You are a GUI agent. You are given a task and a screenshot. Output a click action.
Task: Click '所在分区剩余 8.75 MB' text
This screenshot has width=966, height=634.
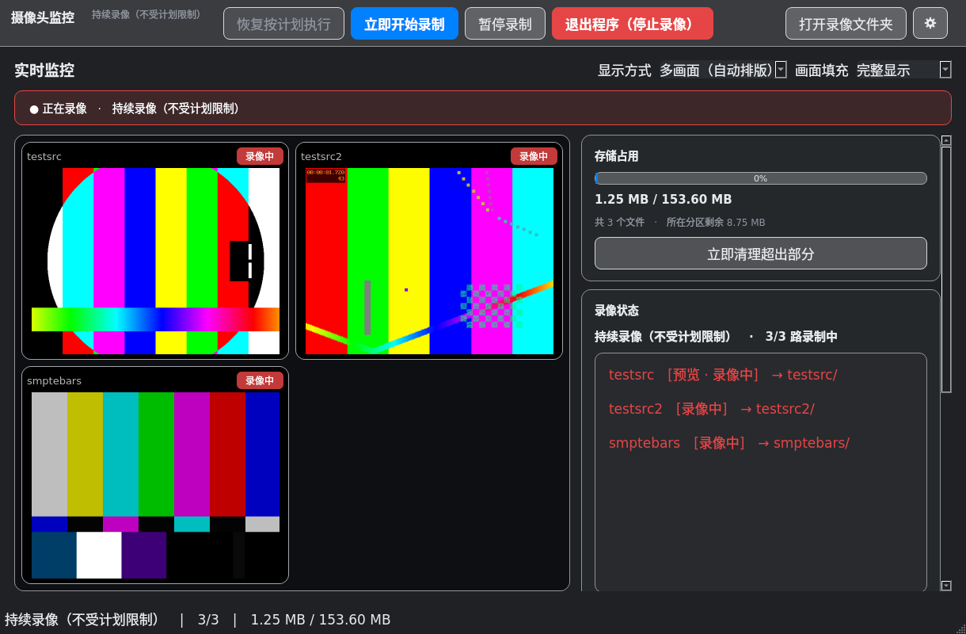[x=716, y=223]
